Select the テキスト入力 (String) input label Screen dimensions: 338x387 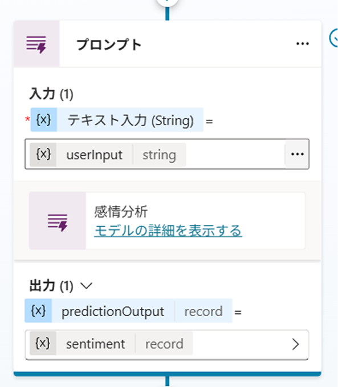coord(130,120)
